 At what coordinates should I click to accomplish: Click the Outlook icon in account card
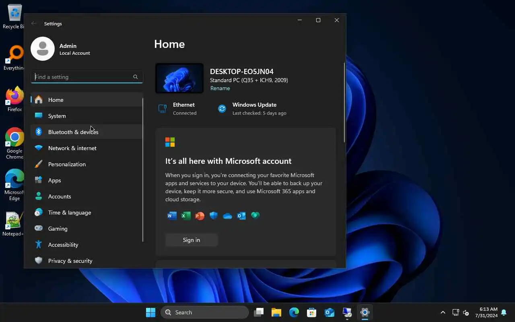click(x=241, y=216)
